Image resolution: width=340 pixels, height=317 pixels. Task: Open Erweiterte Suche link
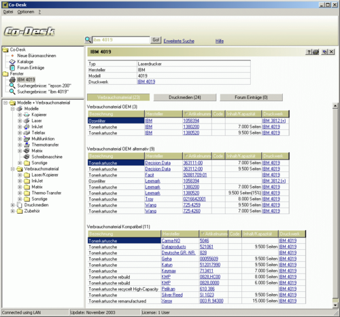click(179, 41)
